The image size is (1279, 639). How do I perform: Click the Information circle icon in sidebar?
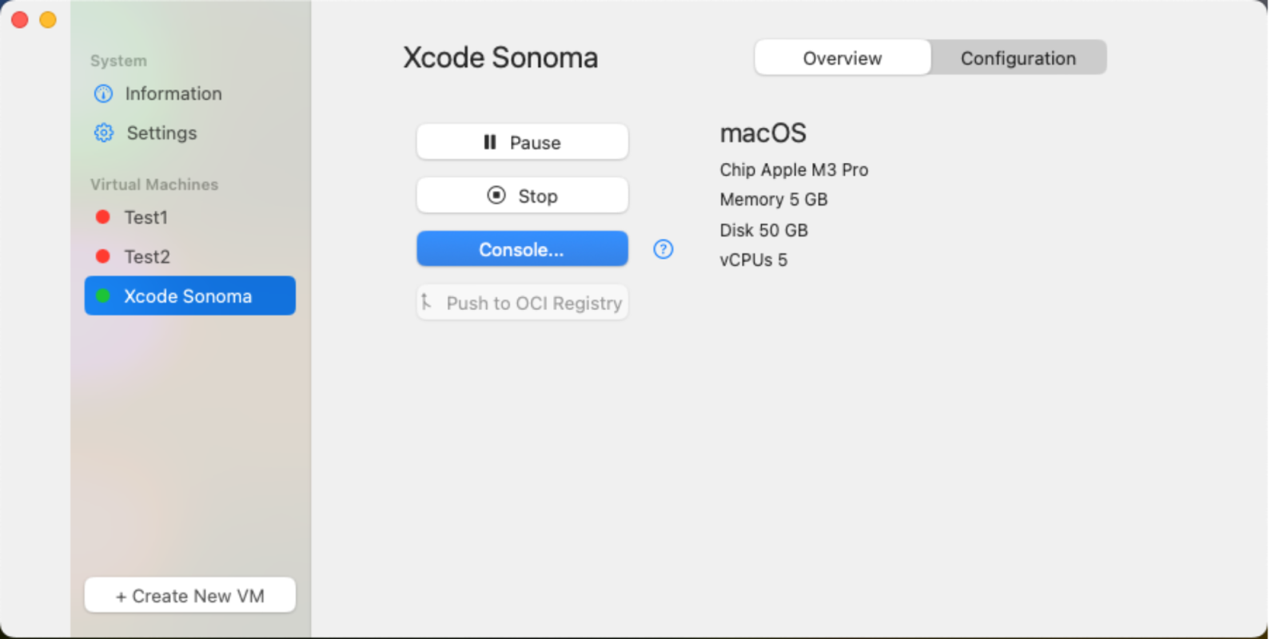[x=104, y=94]
